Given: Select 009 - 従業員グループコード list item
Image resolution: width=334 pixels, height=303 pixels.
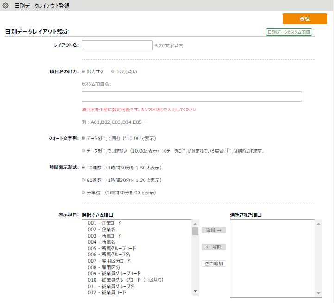Looking at the screenshot, I should (x=137, y=274).
